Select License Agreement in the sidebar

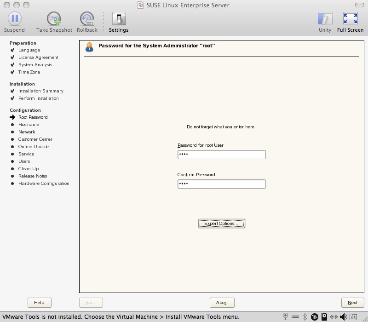(x=38, y=57)
